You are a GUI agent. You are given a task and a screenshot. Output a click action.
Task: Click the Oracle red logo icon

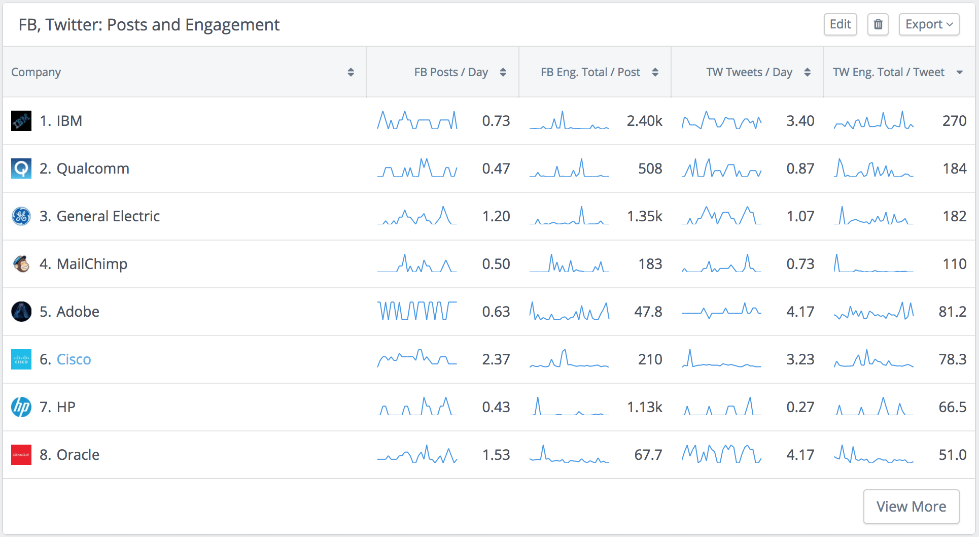click(21, 455)
